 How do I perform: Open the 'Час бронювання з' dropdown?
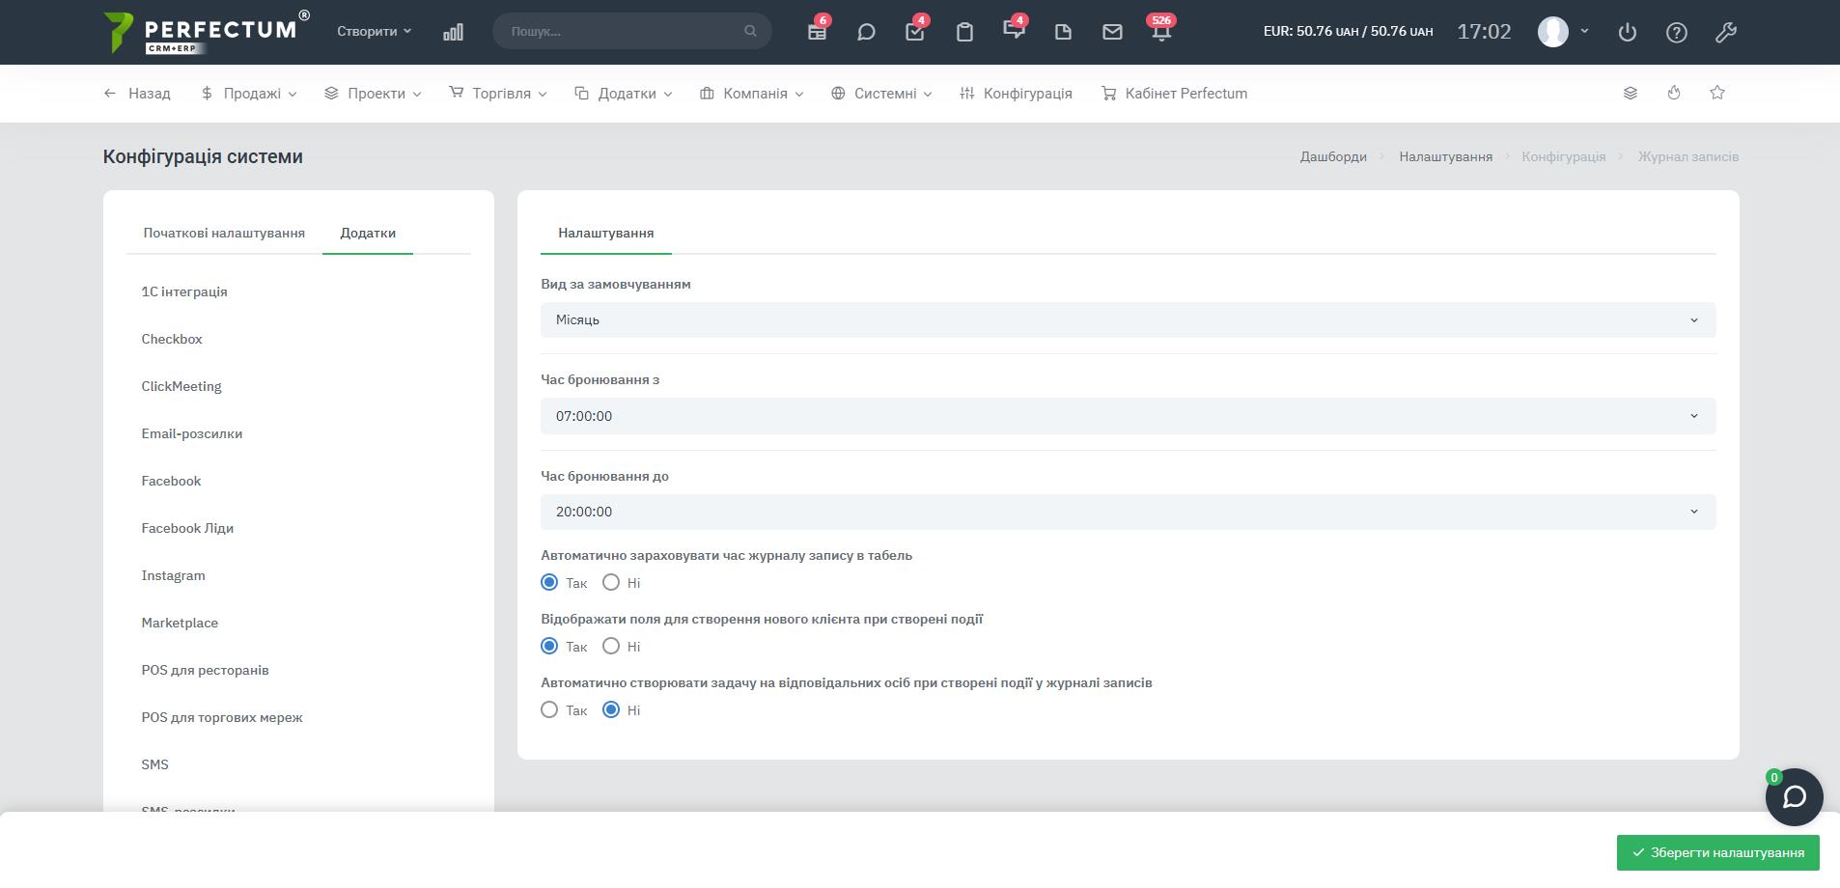pos(1128,416)
